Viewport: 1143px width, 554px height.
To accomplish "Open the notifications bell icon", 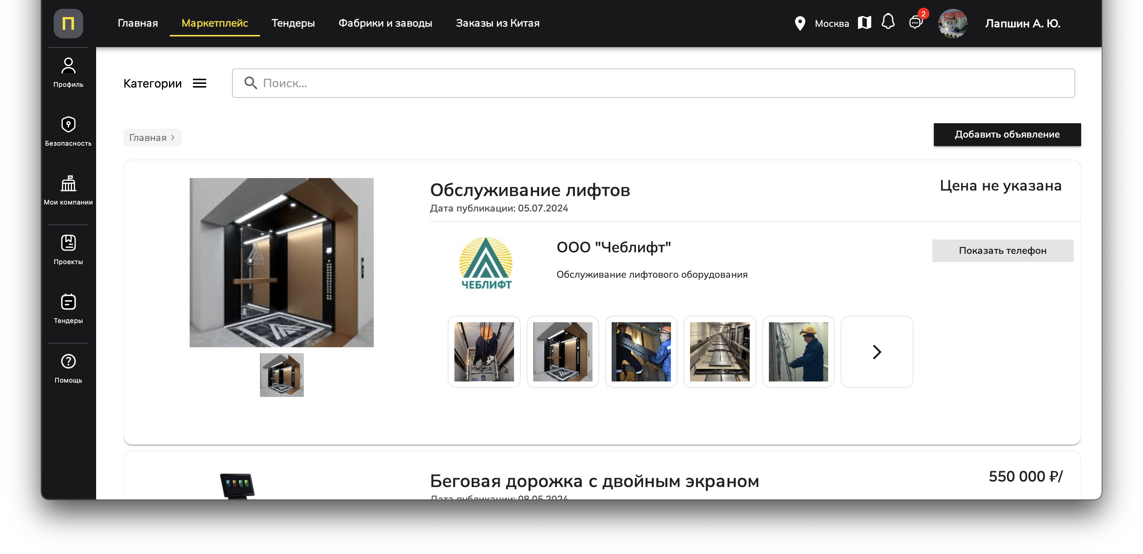I will click(888, 22).
